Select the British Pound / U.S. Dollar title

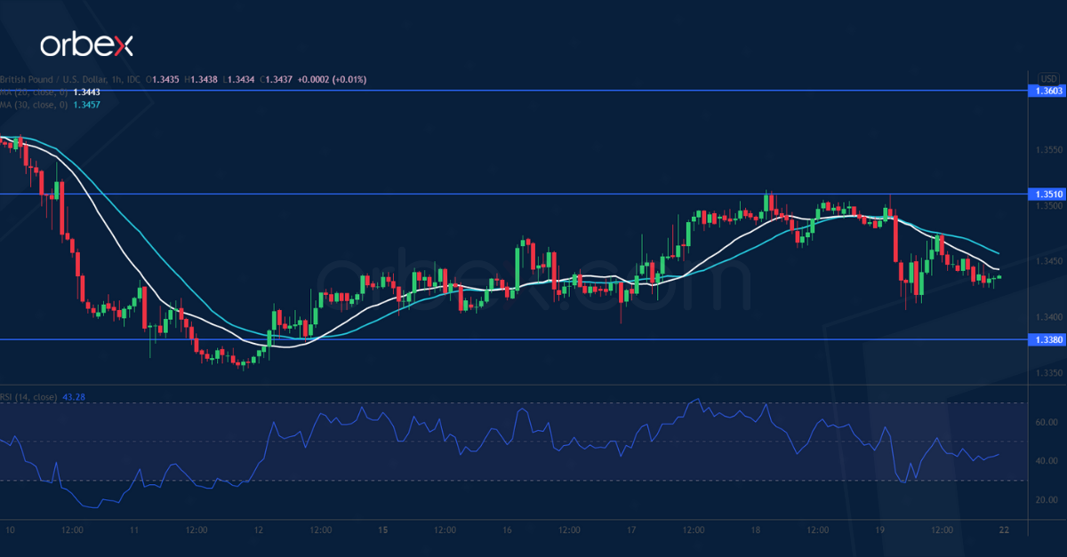tap(53, 80)
